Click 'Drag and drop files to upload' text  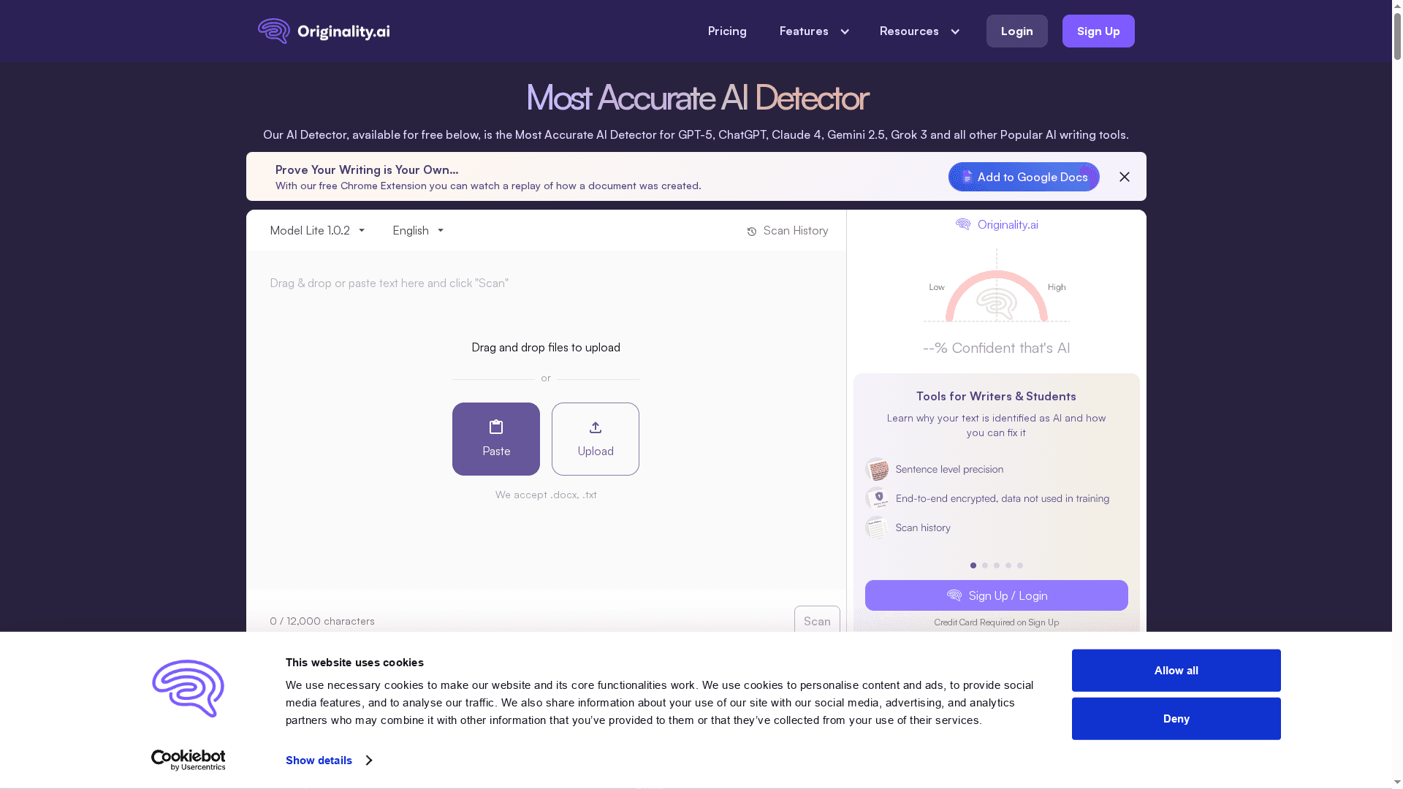coord(546,347)
